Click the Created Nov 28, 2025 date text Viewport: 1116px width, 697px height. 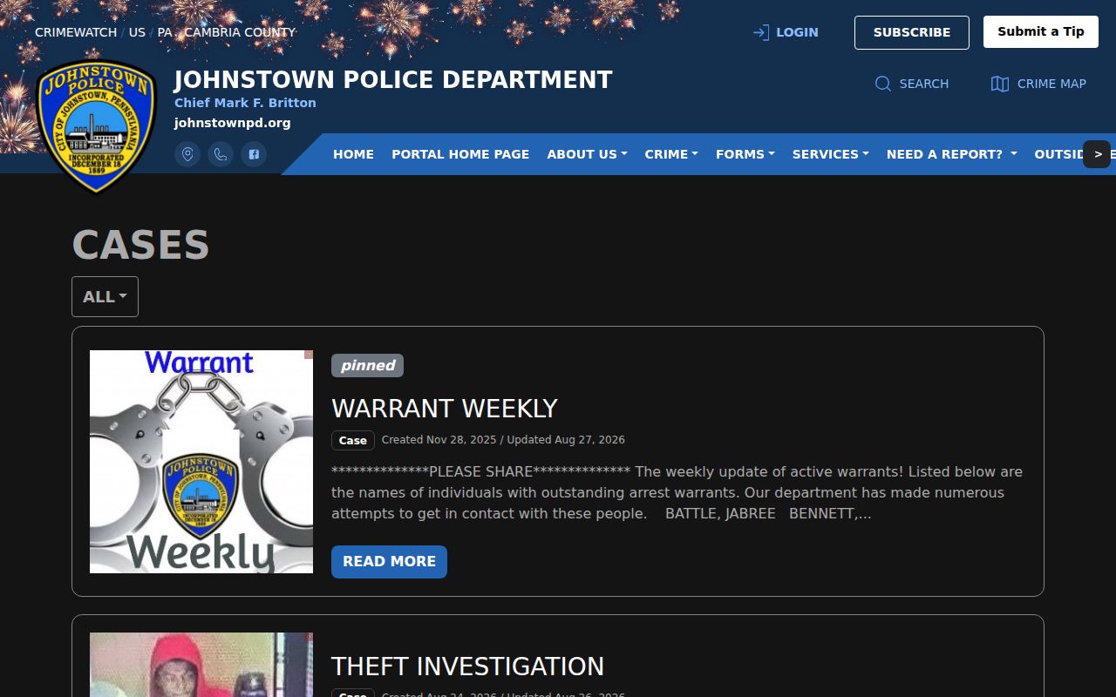tap(440, 440)
